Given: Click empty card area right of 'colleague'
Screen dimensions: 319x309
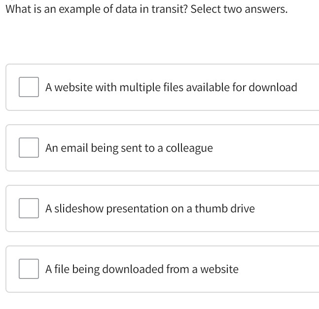Looking at the screenshot, I should tap(266, 148).
